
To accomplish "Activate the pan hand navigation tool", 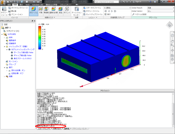I will tap(172, 41).
